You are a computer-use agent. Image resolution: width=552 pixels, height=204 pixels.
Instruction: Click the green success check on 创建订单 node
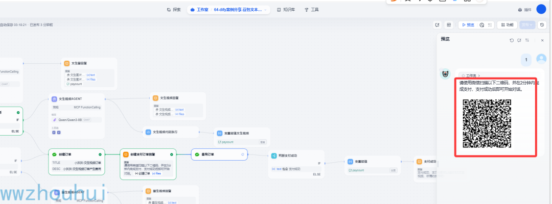tap(100, 154)
